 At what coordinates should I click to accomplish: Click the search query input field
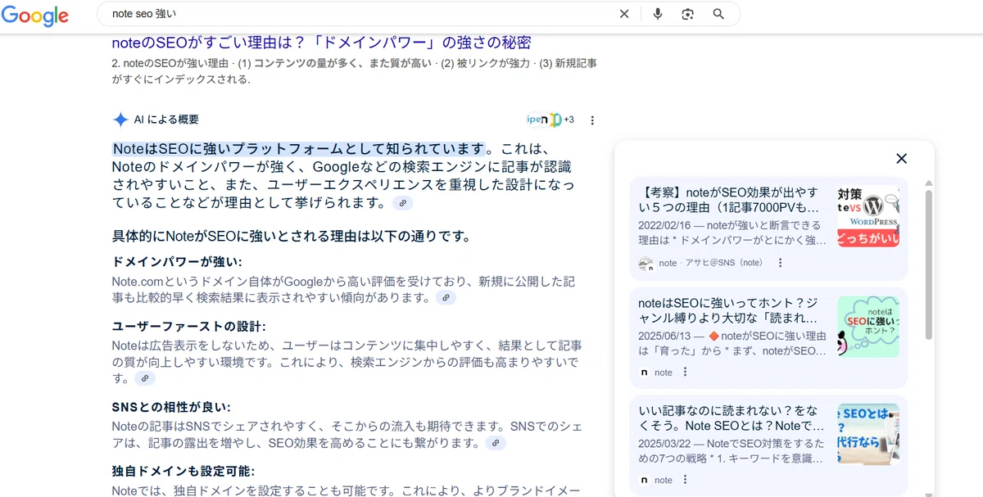(x=360, y=14)
